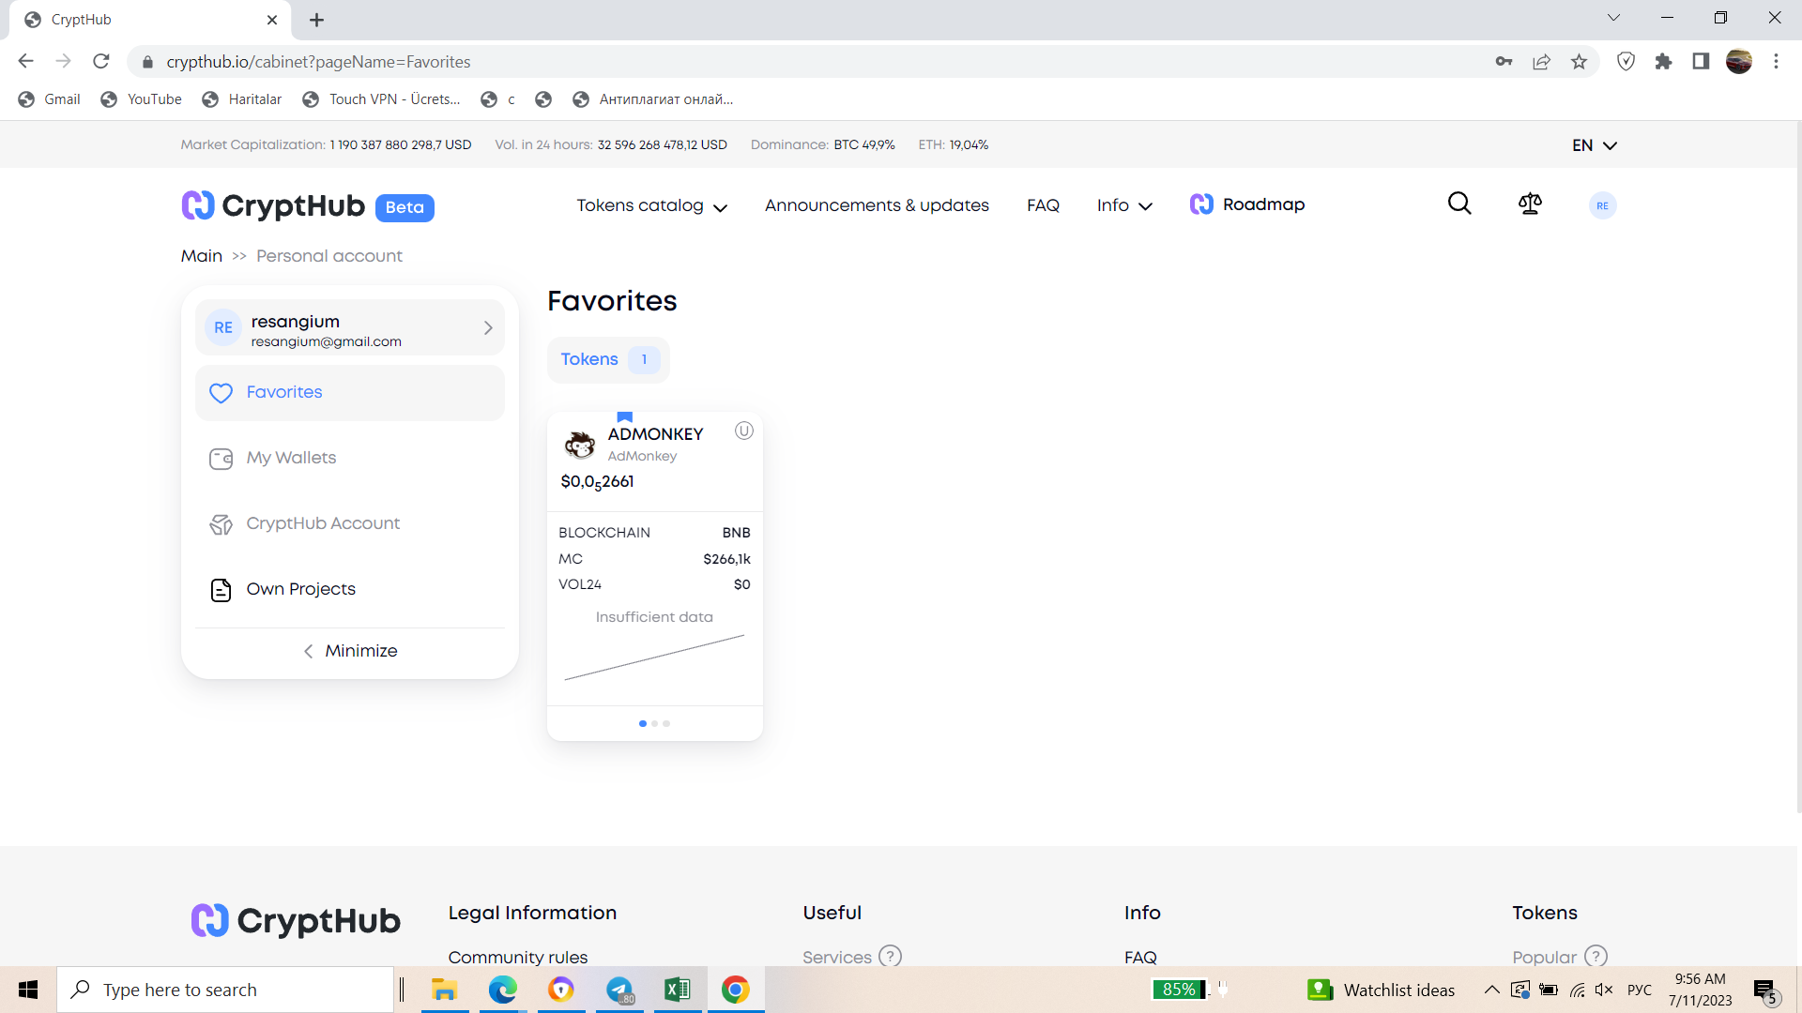Open the Services help question icon
The height and width of the screenshot is (1013, 1802).
(x=890, y=956)
